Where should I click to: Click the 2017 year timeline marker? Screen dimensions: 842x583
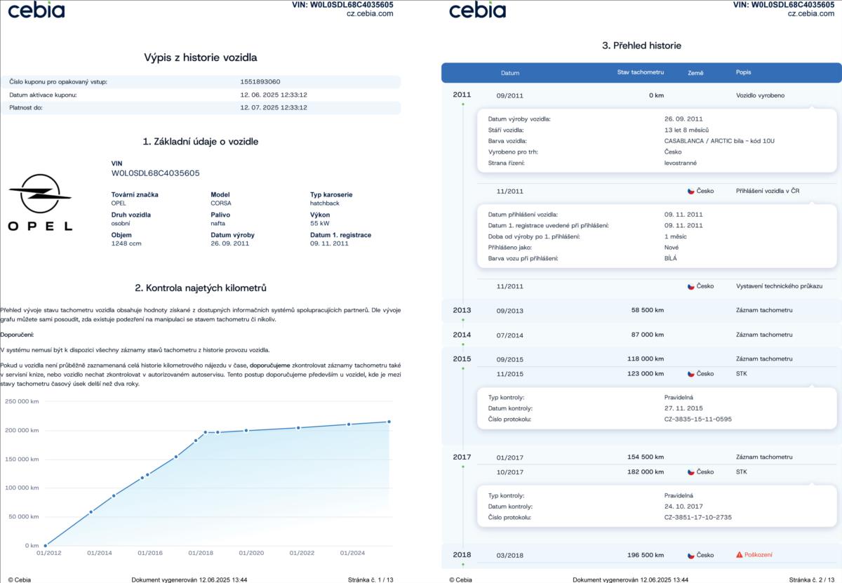click(462, 457)
